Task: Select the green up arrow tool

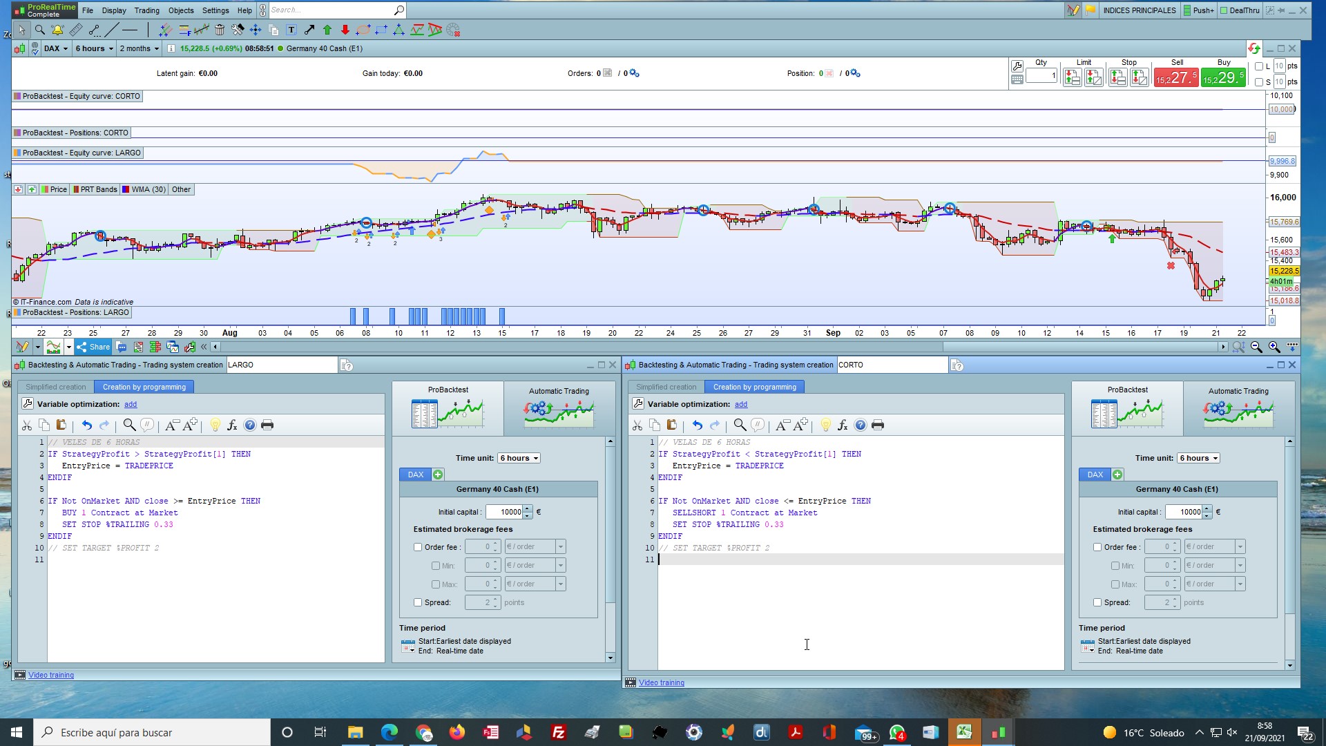Action: point(327,30)
